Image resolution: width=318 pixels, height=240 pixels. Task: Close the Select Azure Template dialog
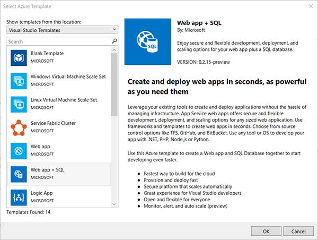[x=309, y=5]
